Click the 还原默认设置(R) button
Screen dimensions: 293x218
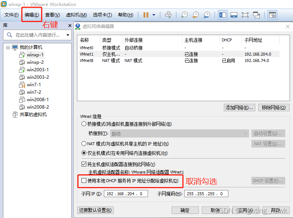[x=95, y=210]
